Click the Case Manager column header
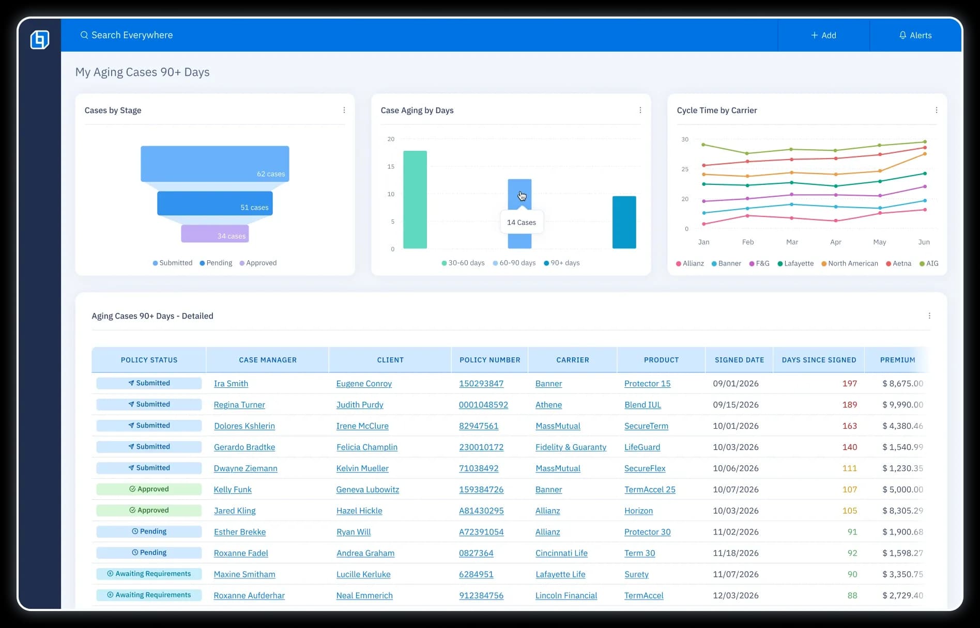Image resolution: width=980 pixels, height=628 pixels. [267, 360]
